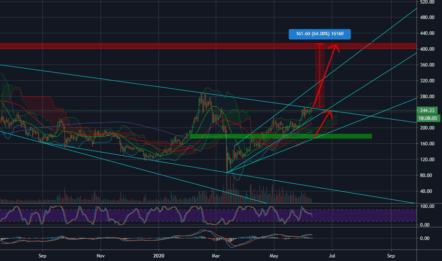Click the 520.00 price axis label

pos(427,2)
